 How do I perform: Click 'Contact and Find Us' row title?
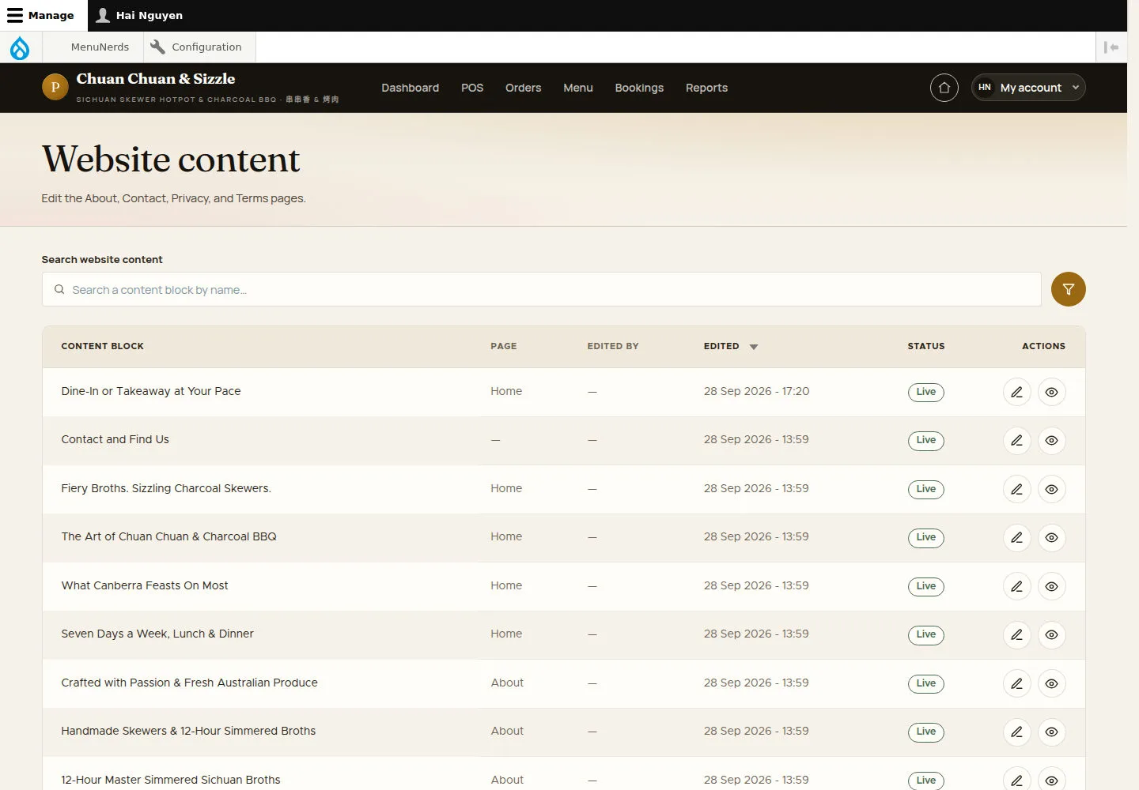coord(115,439)
